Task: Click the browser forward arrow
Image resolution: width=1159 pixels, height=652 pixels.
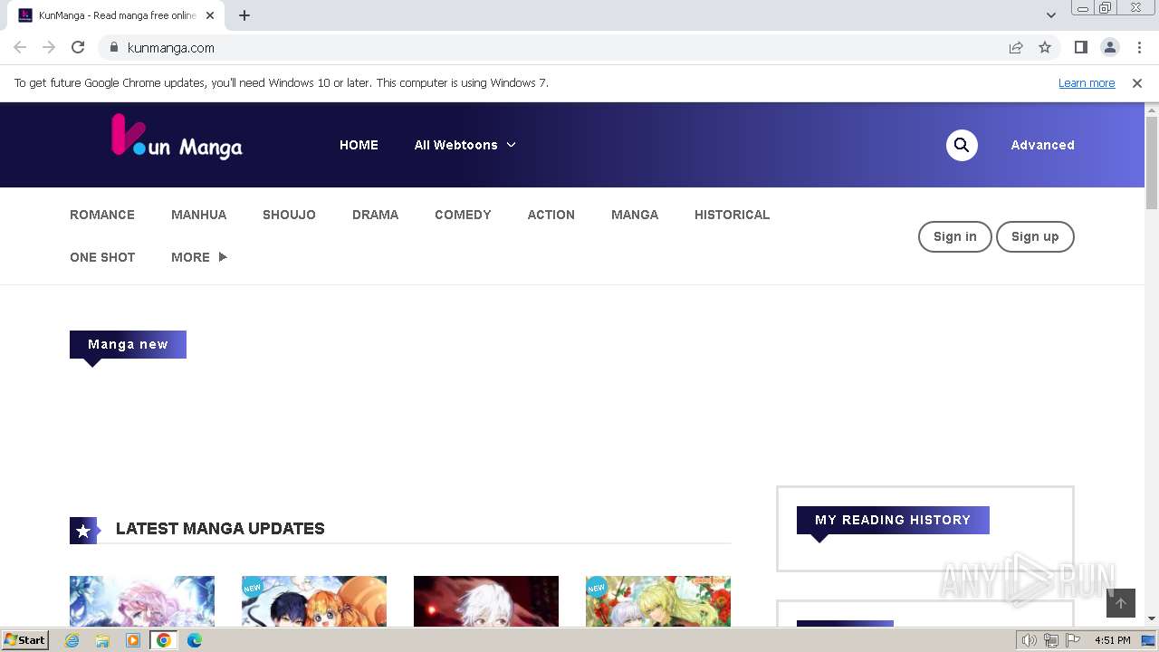Action: click(49, 47)
